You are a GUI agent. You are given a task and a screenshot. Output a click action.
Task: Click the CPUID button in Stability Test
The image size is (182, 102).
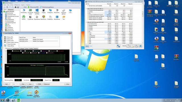39,84
